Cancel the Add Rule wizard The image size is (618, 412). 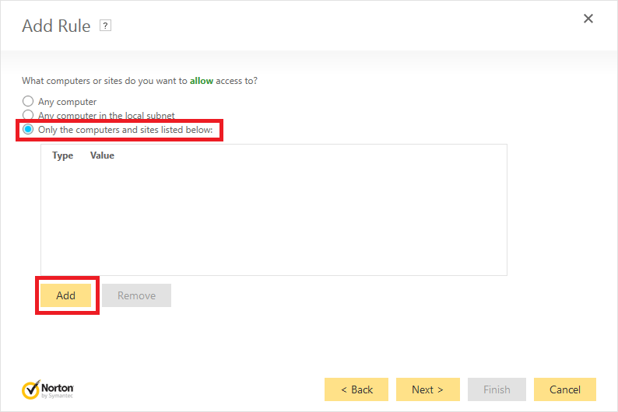[x=565, y=389]
